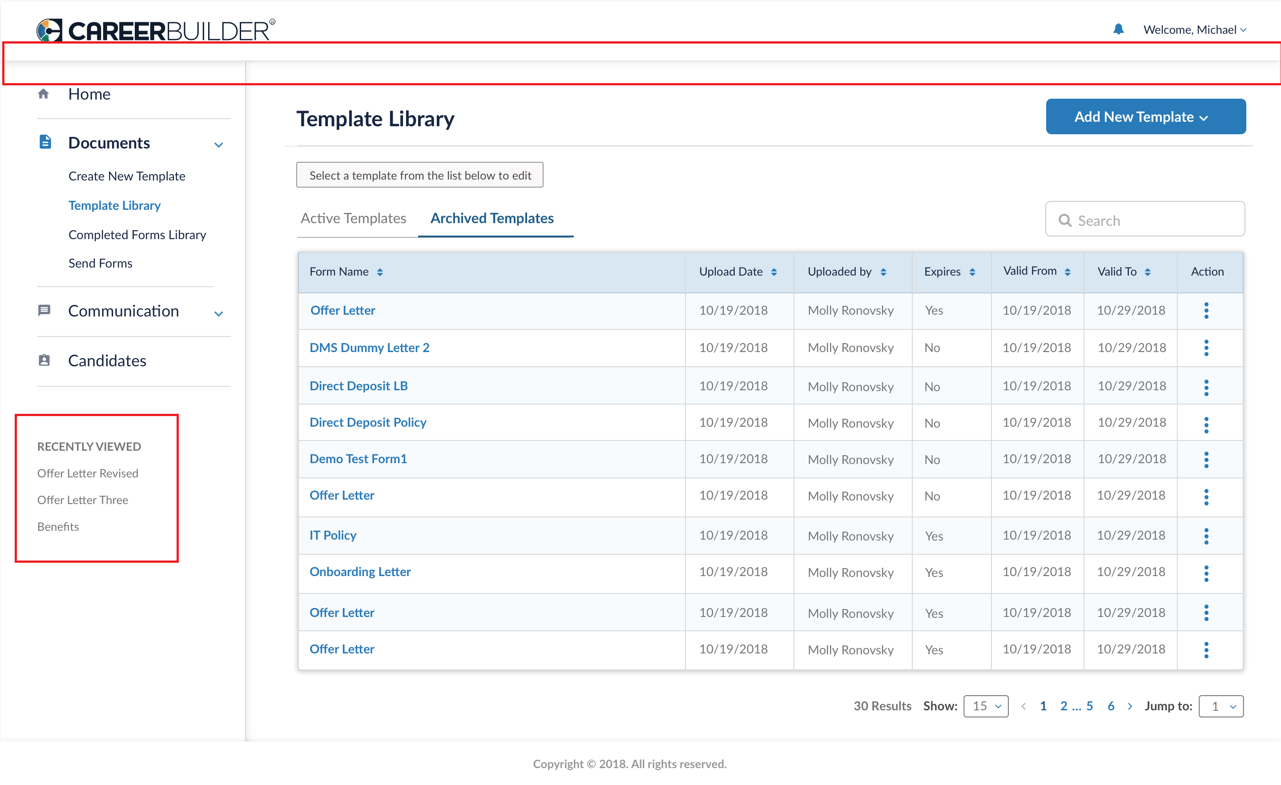Go to previous page arrow
This screenshot has height=785, width=1281.
click(1023, 706)
